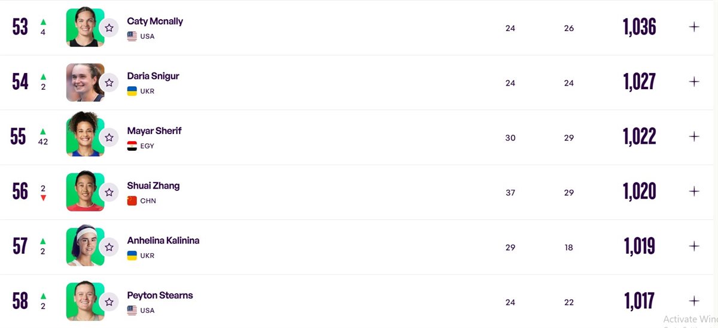Click Daria Snigur's headshot thumbnail

click(85, 83)
